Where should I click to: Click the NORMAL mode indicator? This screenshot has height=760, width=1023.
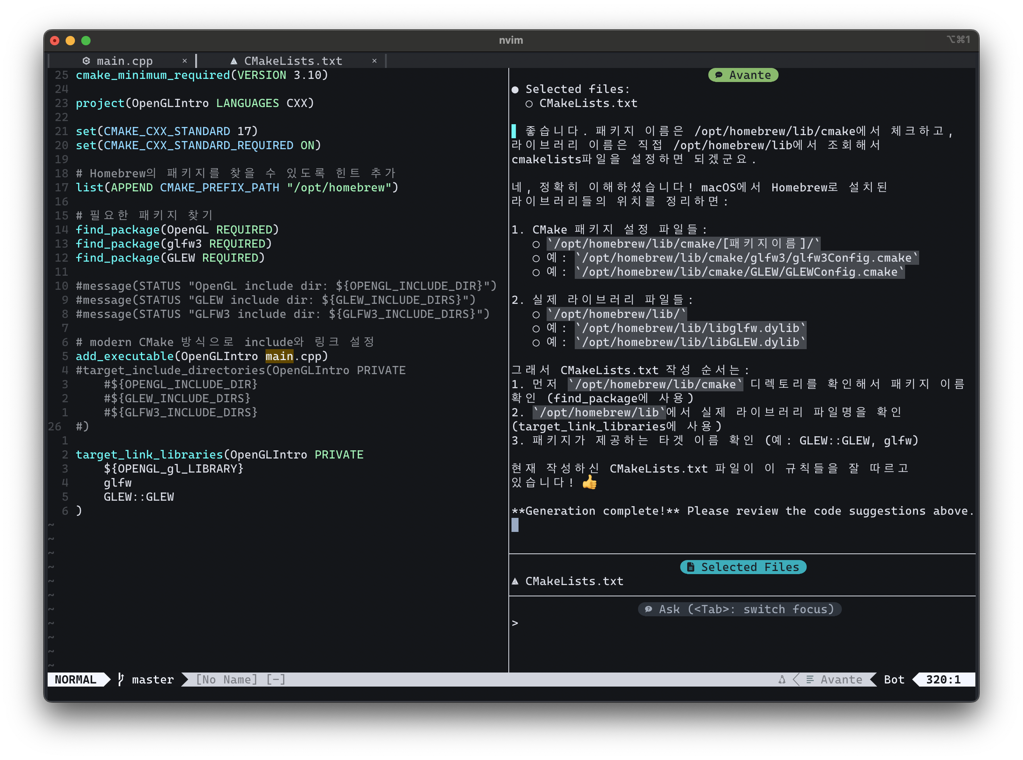76,680
